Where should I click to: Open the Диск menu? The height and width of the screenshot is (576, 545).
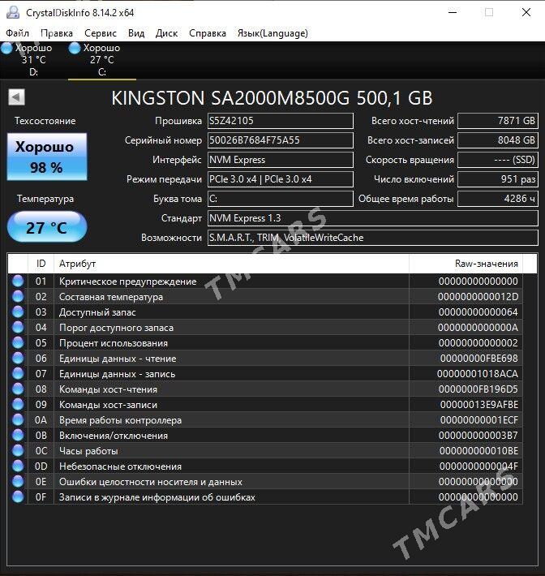166,33
